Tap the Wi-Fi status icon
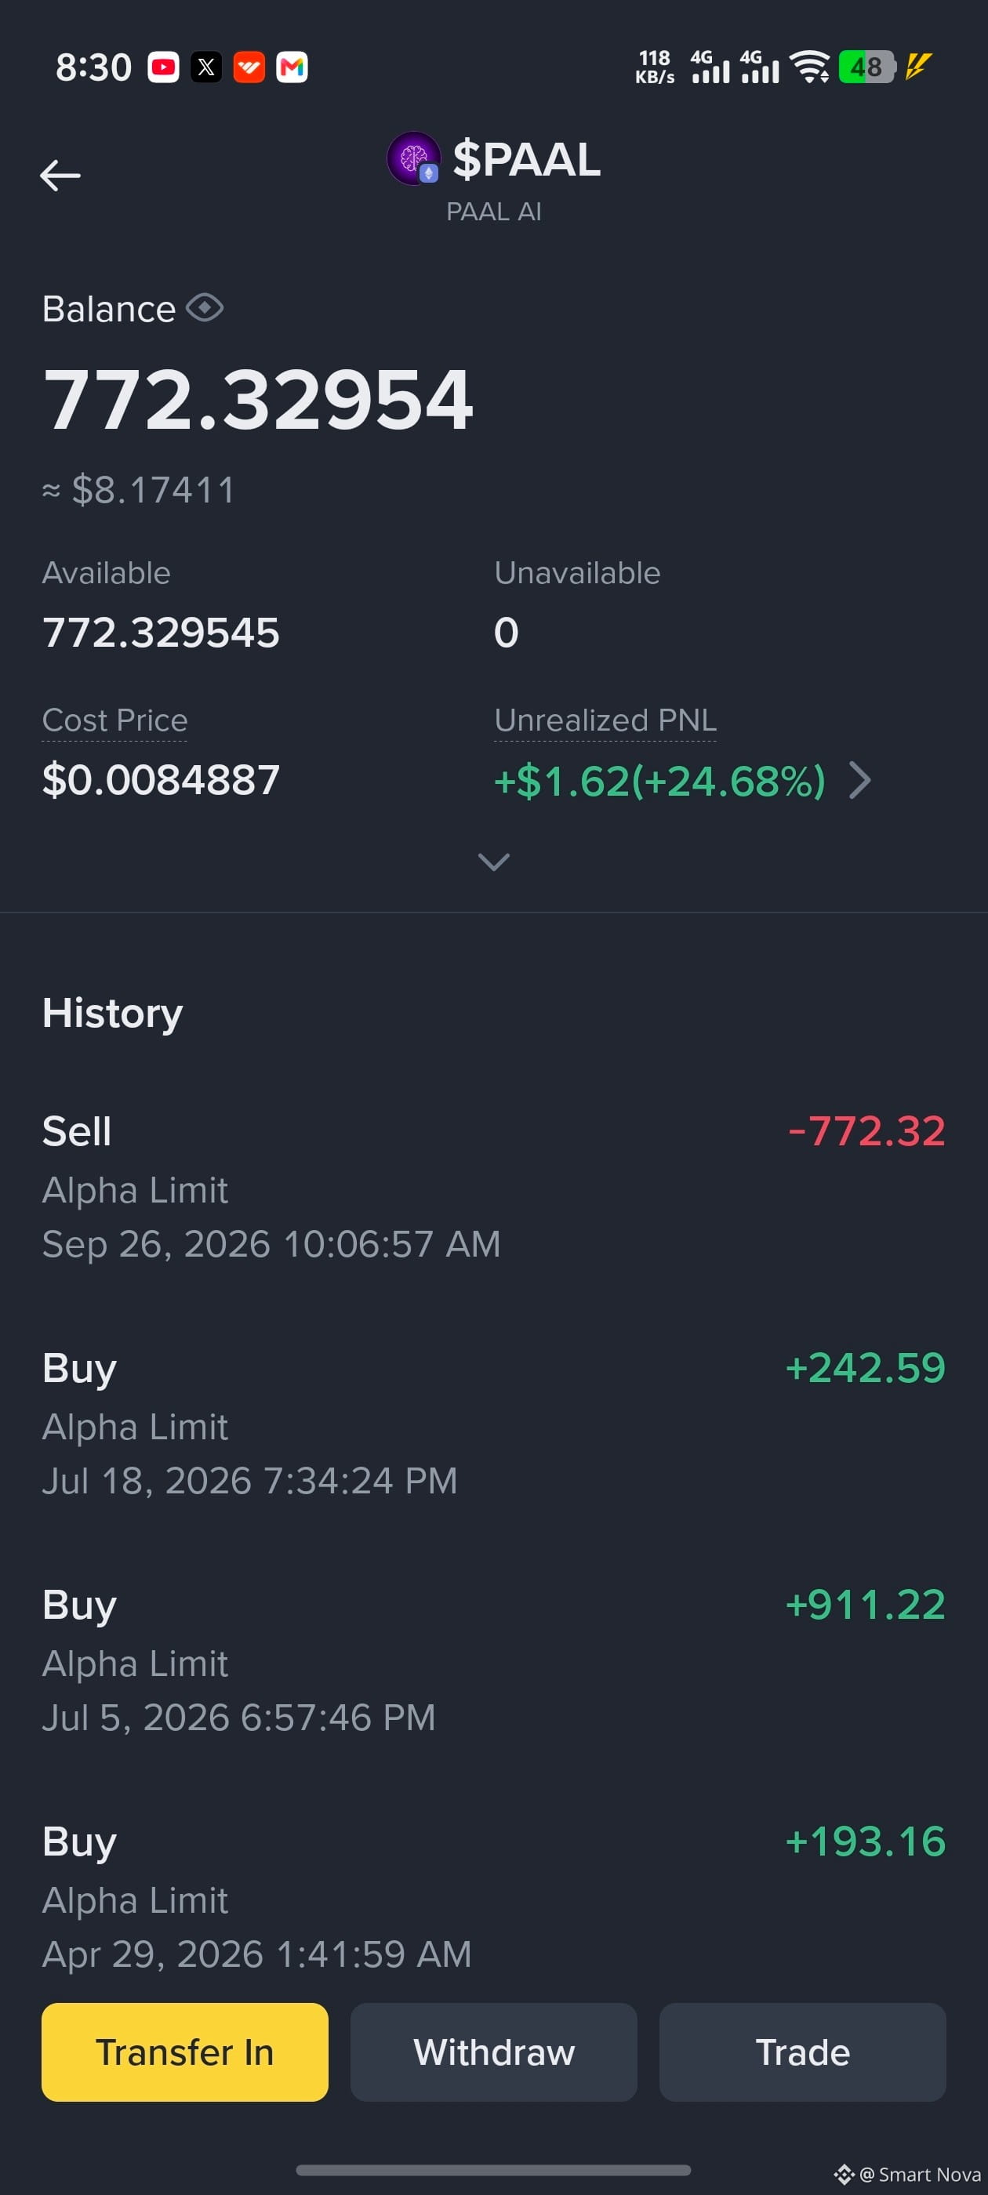Image resolution: width=988 pixels, height=2195 pixels. coord(809,67)
